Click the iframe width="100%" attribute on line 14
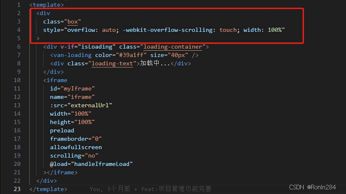 coord(71,114)
